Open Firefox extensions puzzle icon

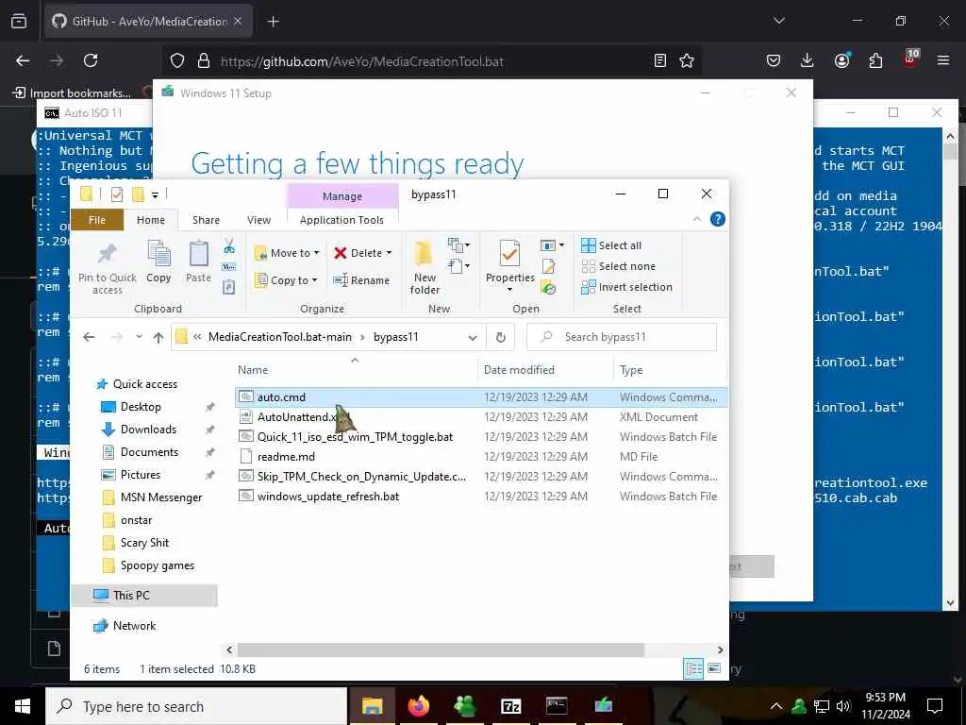pyautogui.click(x=875, y=60)
